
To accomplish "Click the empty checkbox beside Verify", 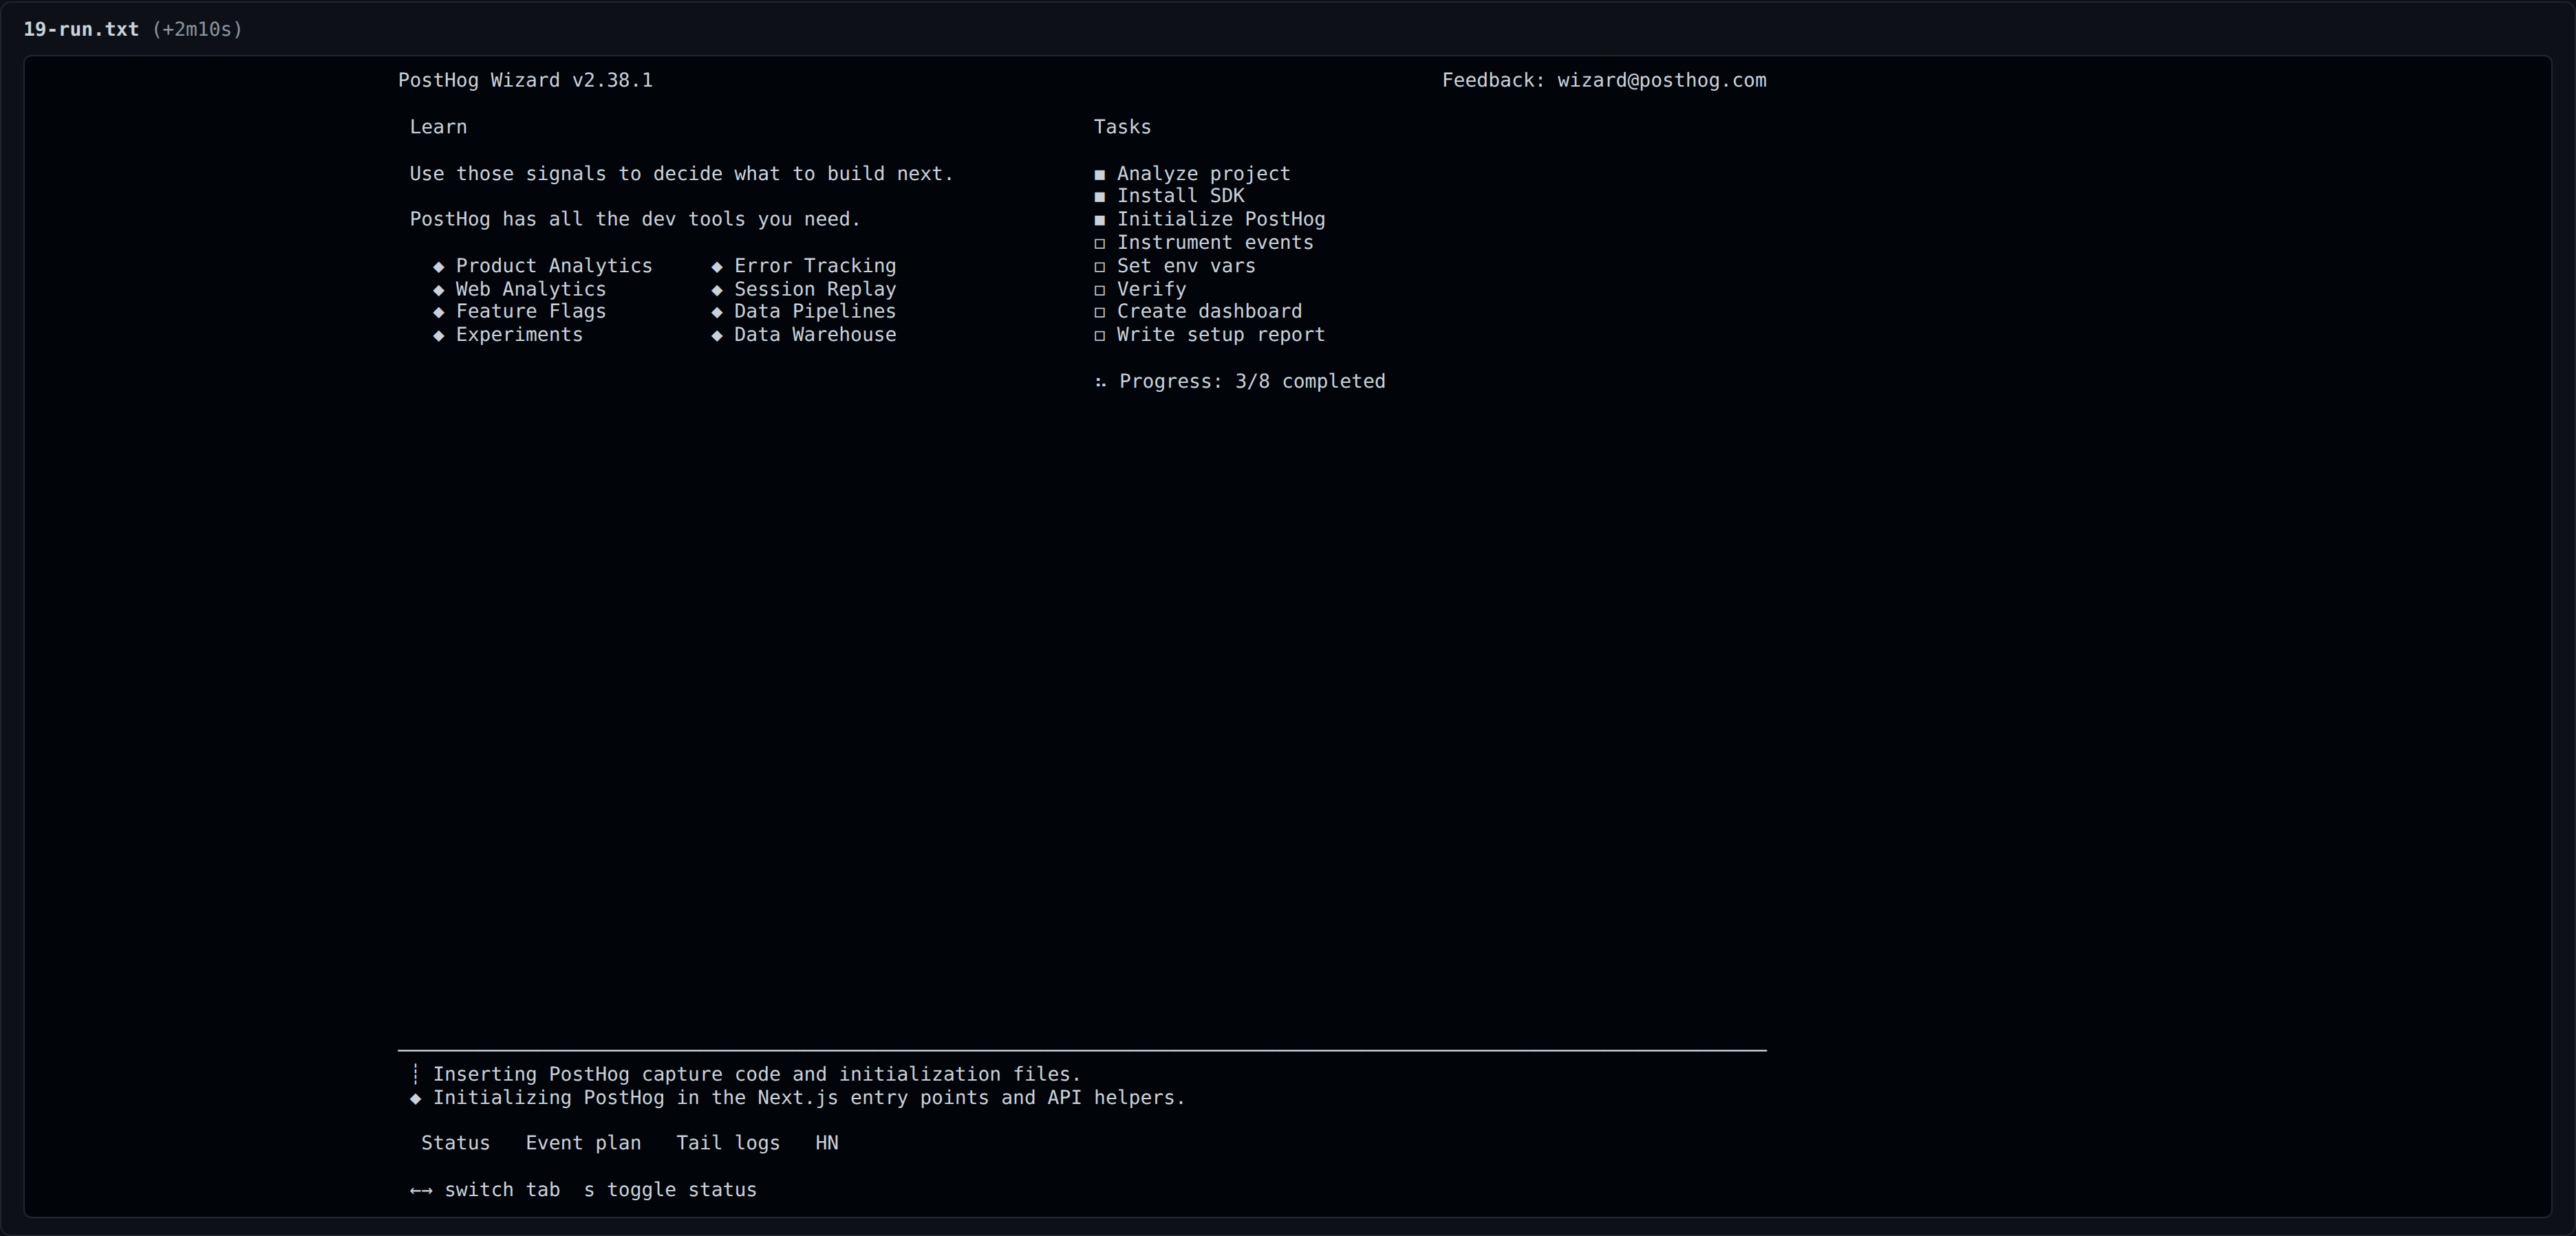I will [1100, 290].
